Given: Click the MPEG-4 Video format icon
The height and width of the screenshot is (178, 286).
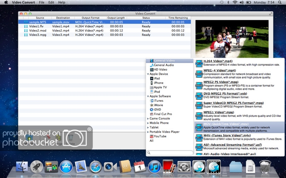Looking at the screenshot, I should point(199,74).
